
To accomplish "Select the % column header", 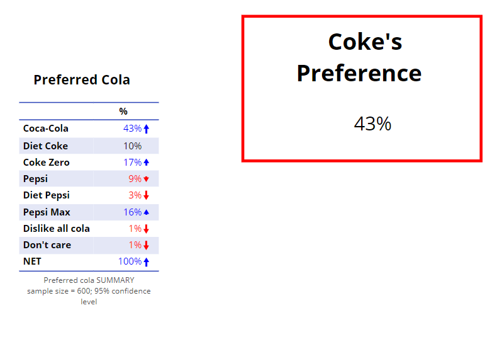I will click(x=123, y=111).
